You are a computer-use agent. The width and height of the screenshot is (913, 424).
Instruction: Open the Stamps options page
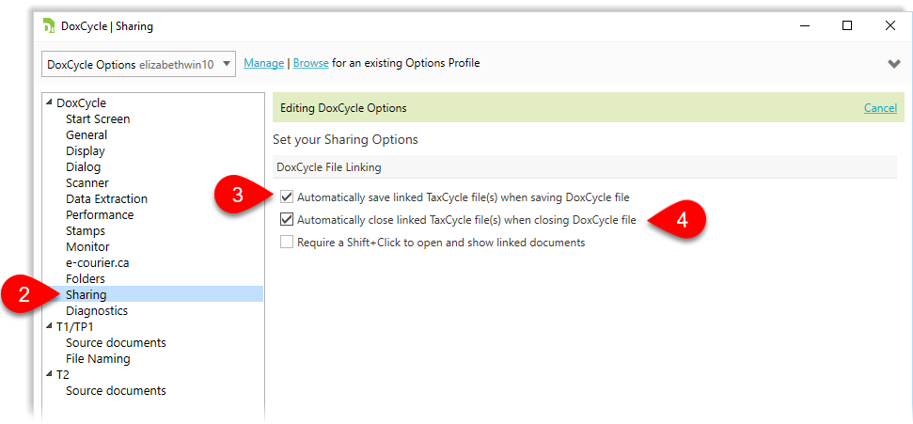tap(86, 230)
